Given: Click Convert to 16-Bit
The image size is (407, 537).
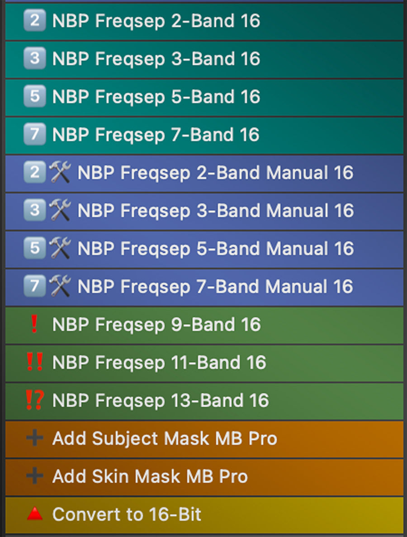Looking at the screenshot, I should 127,515.
